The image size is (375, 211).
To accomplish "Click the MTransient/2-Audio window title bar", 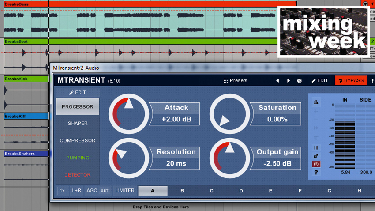I will (213, 68).
